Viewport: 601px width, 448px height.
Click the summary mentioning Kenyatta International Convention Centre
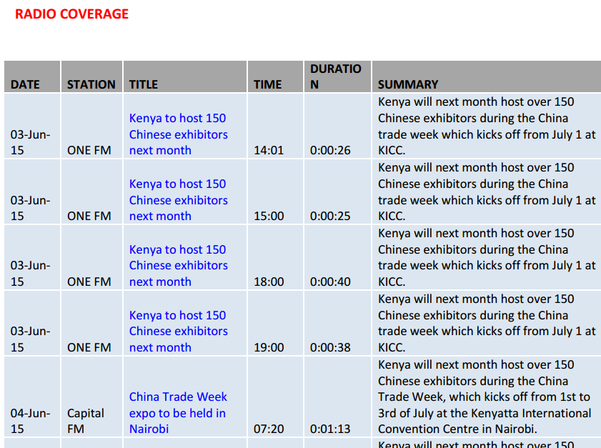pyautogui.click(x=485, y=397)
